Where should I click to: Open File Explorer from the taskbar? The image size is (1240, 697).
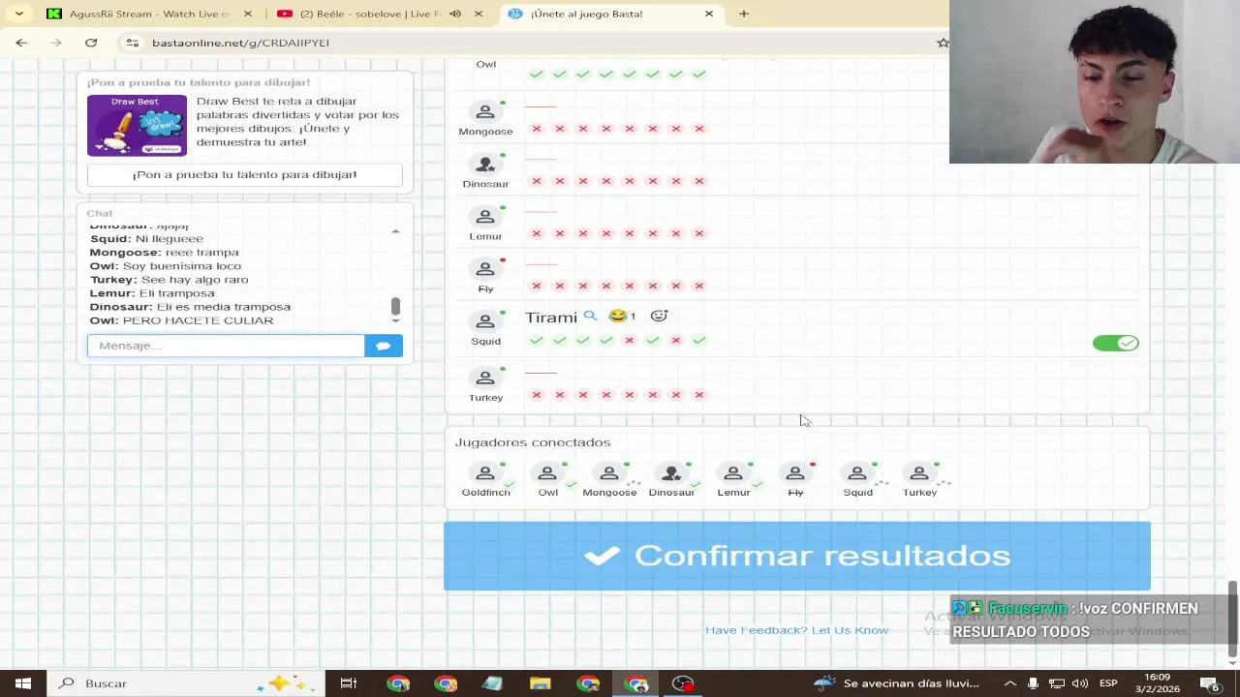(x=541, y=683)
